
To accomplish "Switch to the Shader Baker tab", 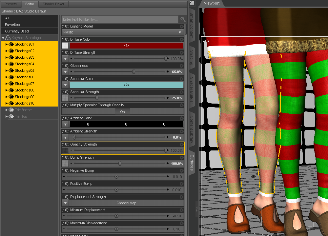I will click(53, 4).
